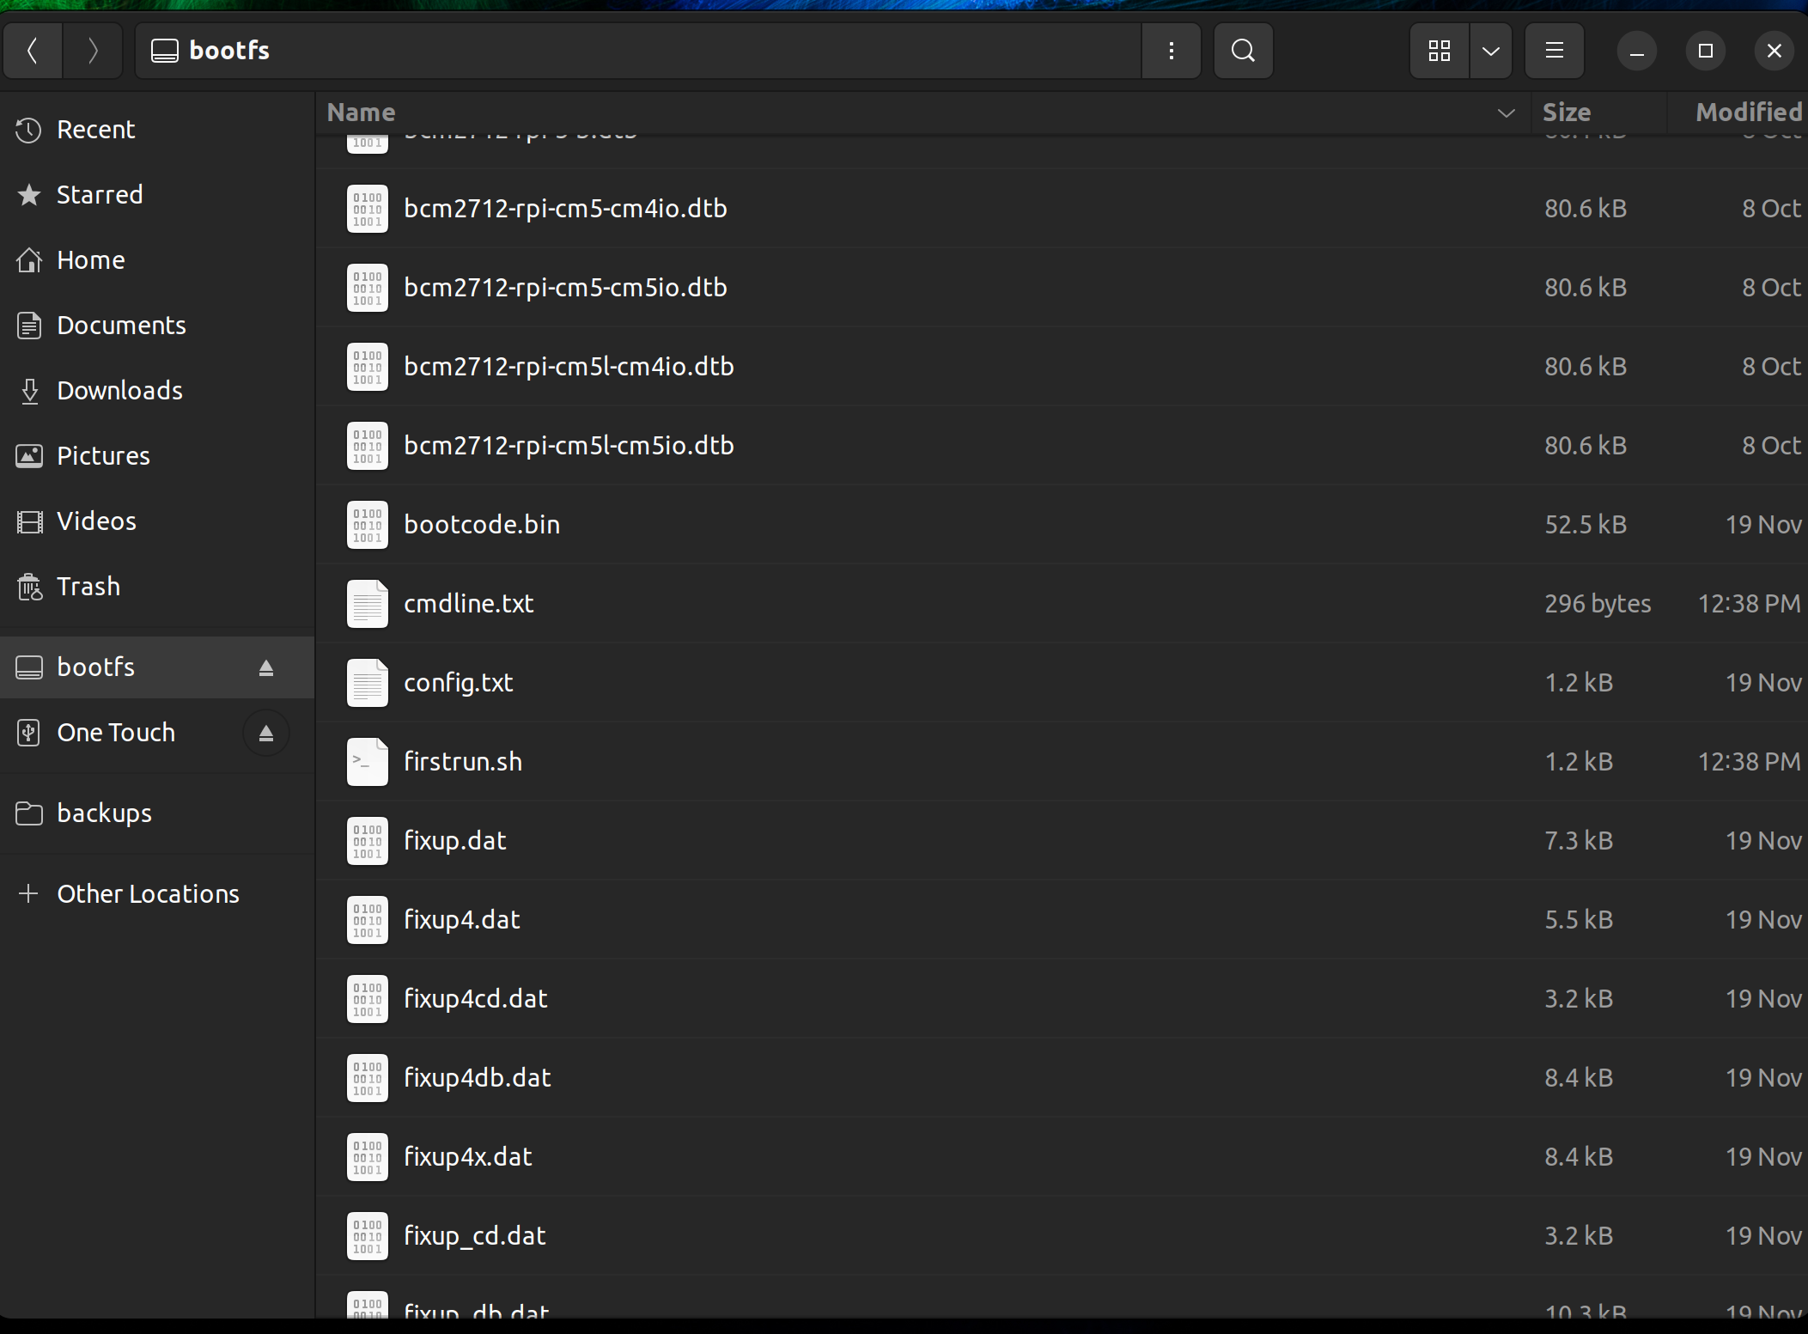This screenshot has height=1334, width=1808.
Task: Select the config.txt file
Action: (x=458, y=683)
